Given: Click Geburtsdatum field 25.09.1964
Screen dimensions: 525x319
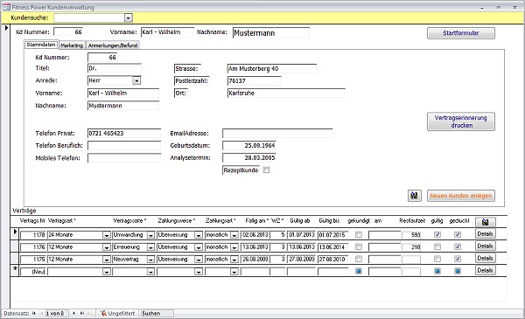Looking at the screenshot, I should point(249,145).
